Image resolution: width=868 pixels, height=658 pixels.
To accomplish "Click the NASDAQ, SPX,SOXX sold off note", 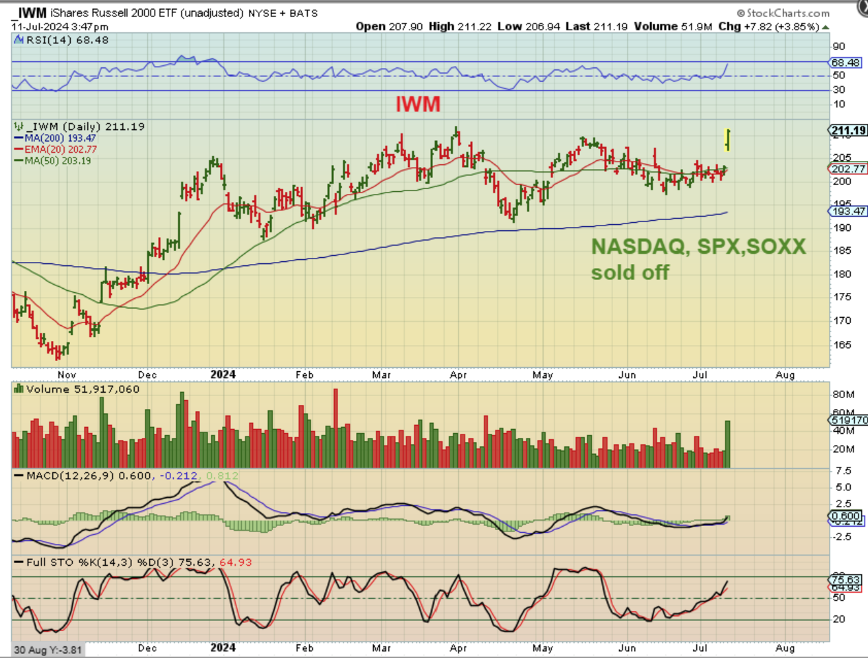I will pyautogui.click(x=698, y=259).
